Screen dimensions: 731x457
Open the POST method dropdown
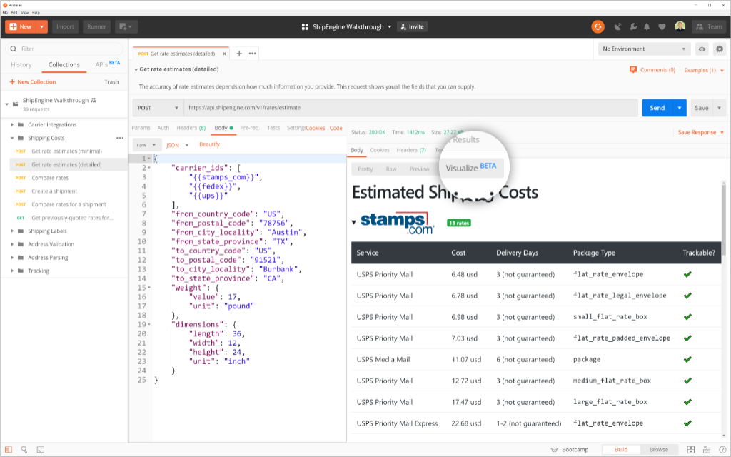[157, 108]
